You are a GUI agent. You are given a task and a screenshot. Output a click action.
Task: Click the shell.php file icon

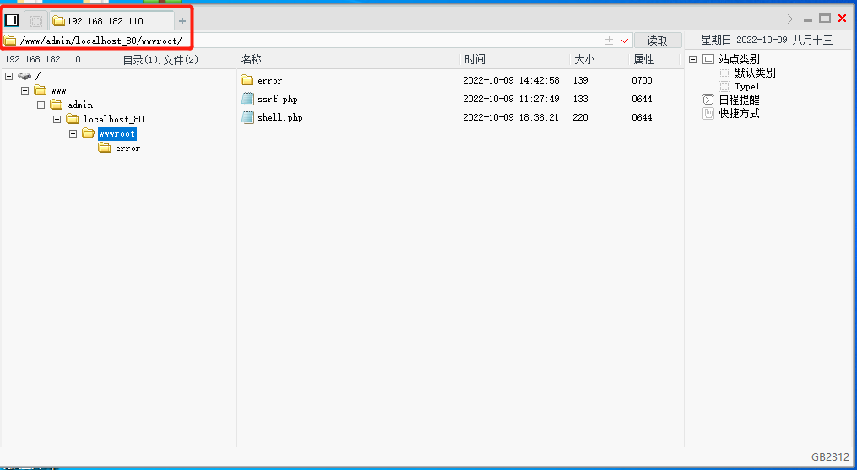[x=247, y=118]
